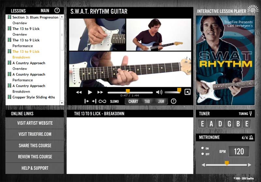Click the metronome icon
Image resolution: width=261 pixels, height=182 pixels.
tap(251, 137)
